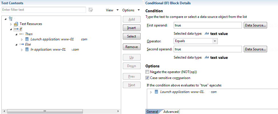This screenshot has width=278, height=114.
Task: Click the Prev button
Action: click(131, 76)
